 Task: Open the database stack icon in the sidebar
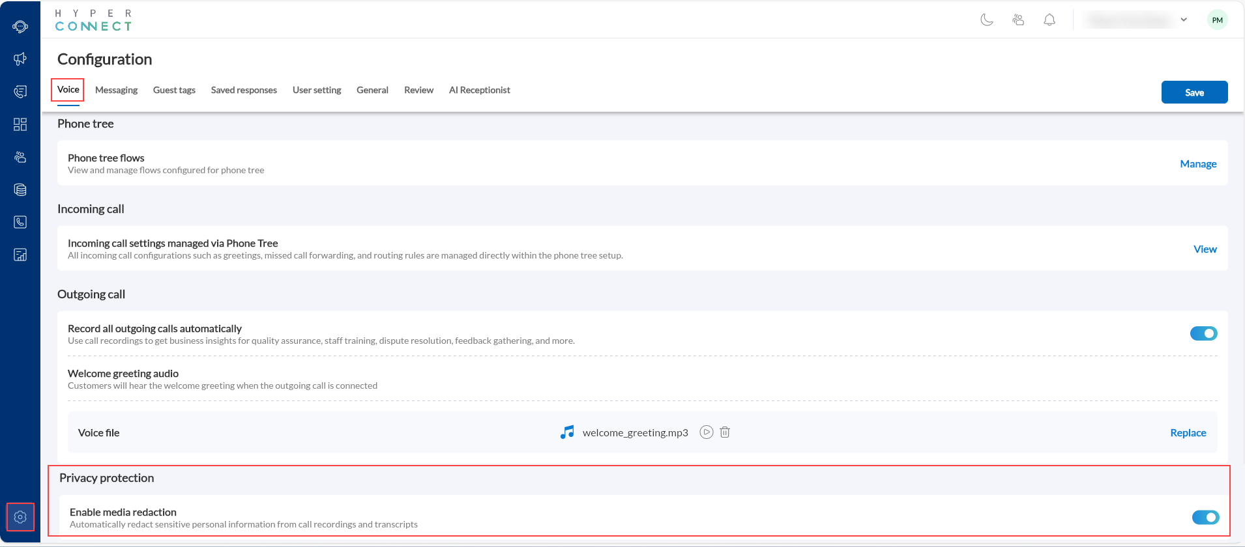(x=20, y=189)
